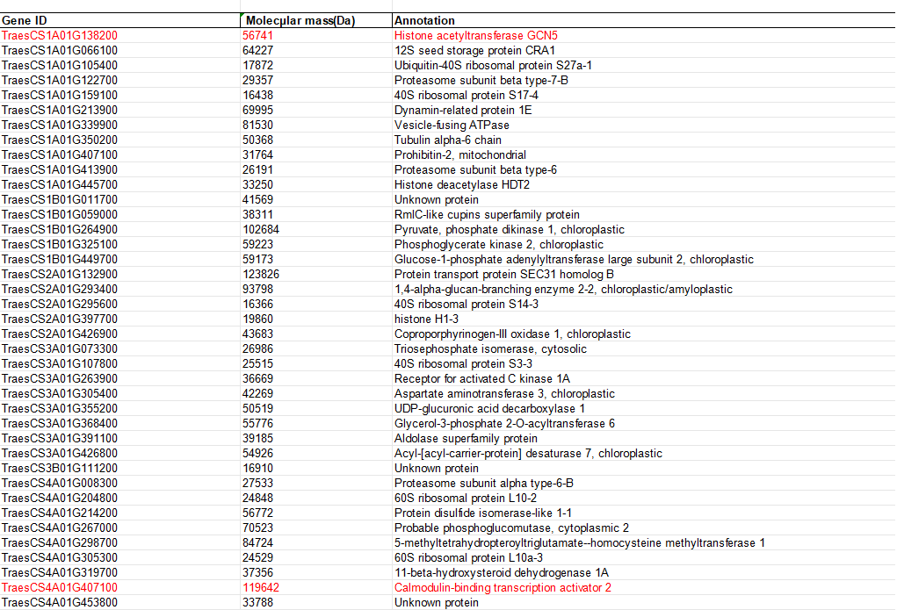
Task: Select the red mass value 119642
Action: point(261,588)
